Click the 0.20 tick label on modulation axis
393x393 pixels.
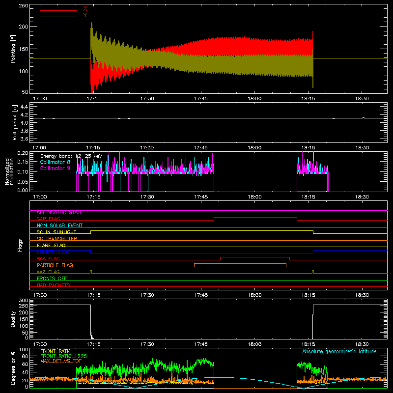[23, 153]
